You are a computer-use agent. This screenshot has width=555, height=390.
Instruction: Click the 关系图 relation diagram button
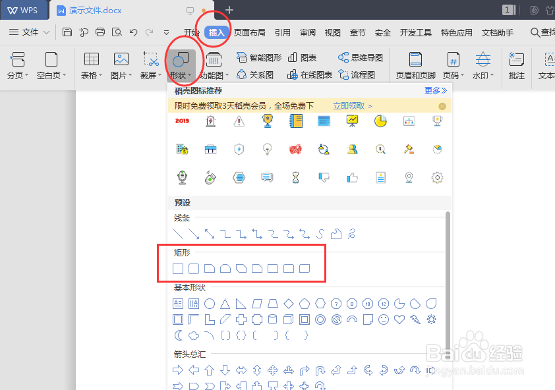click(x=255, y=74)
